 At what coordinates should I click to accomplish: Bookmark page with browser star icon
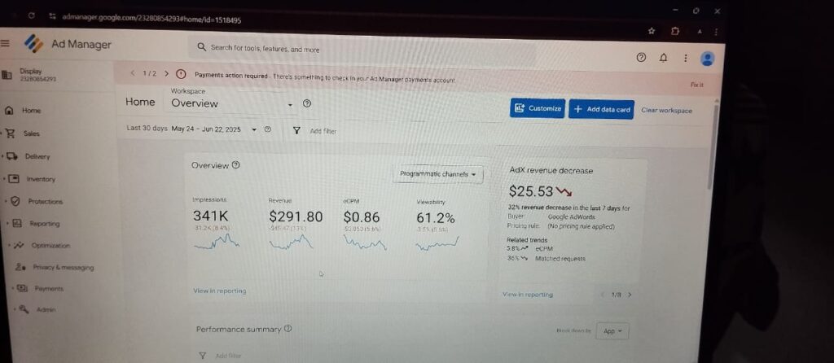[652, 32]
